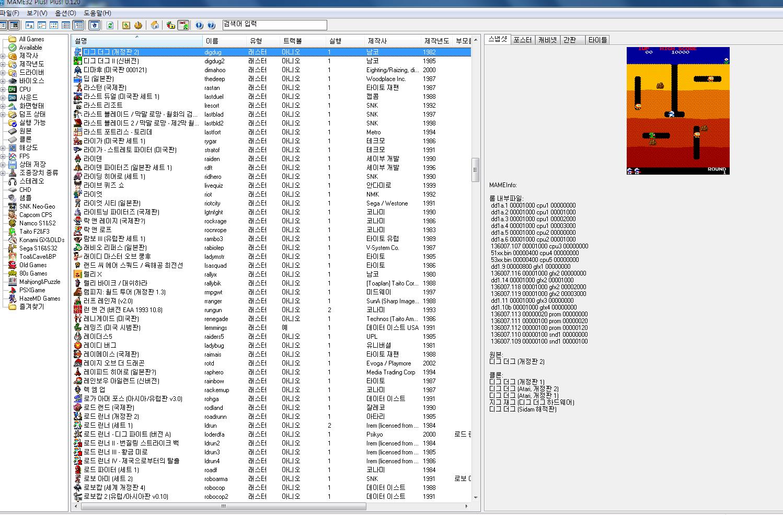Screen dimensions: 783x515
Task: Click the blue exclamation About icon
Action: click(199, 25)
